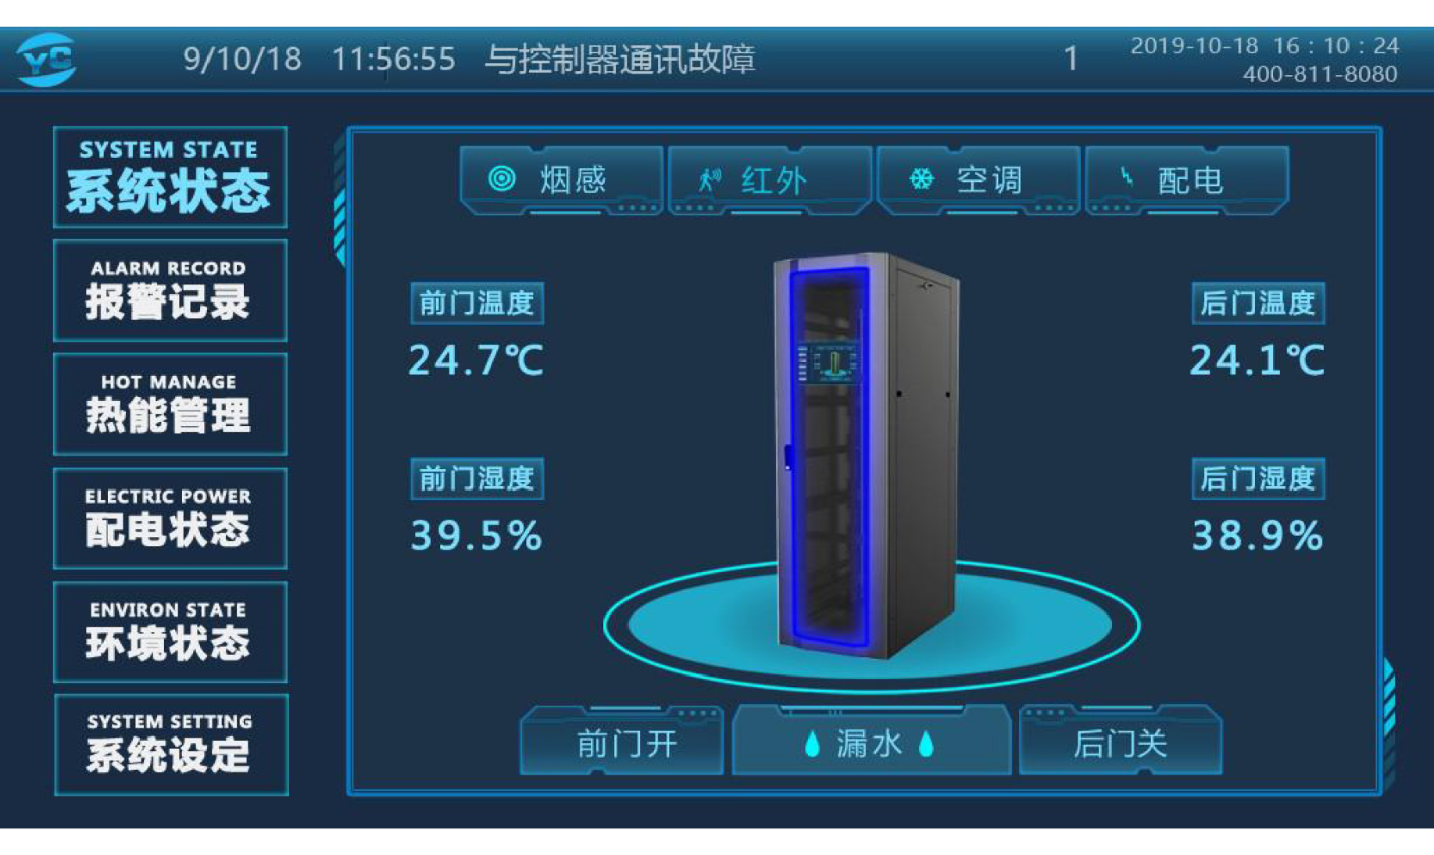This screenshot has height=855, width=1434.
Task: Open the 环境状态 Environ State page
Action: pos(170,631)
